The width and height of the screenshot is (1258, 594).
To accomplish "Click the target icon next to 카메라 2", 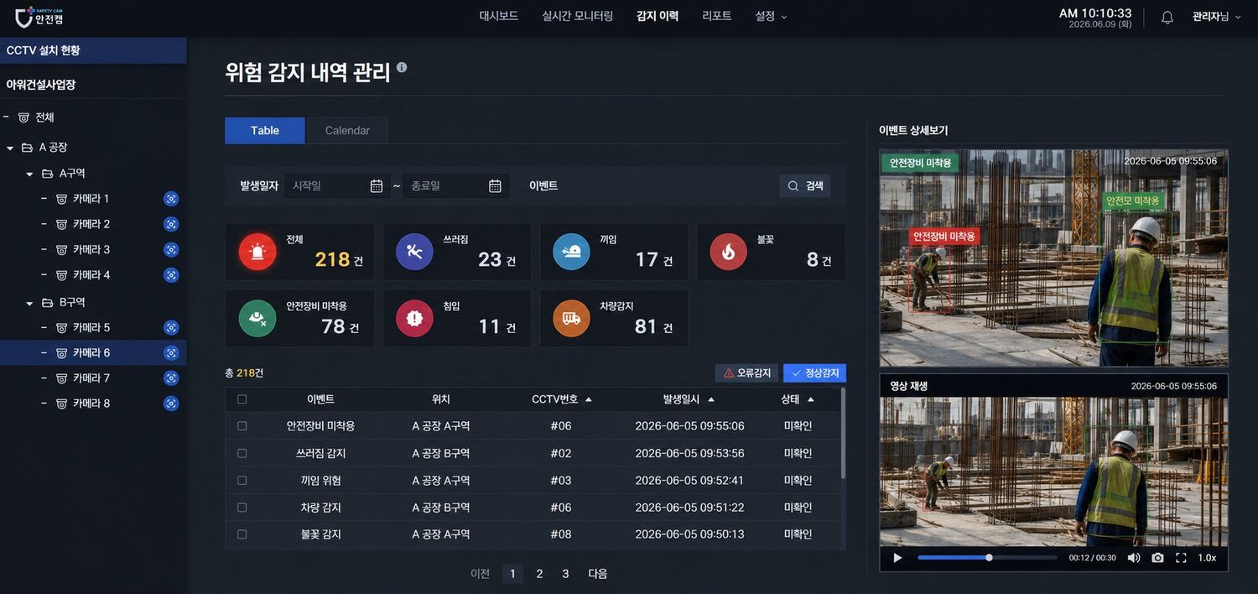I will pos(171,224).
